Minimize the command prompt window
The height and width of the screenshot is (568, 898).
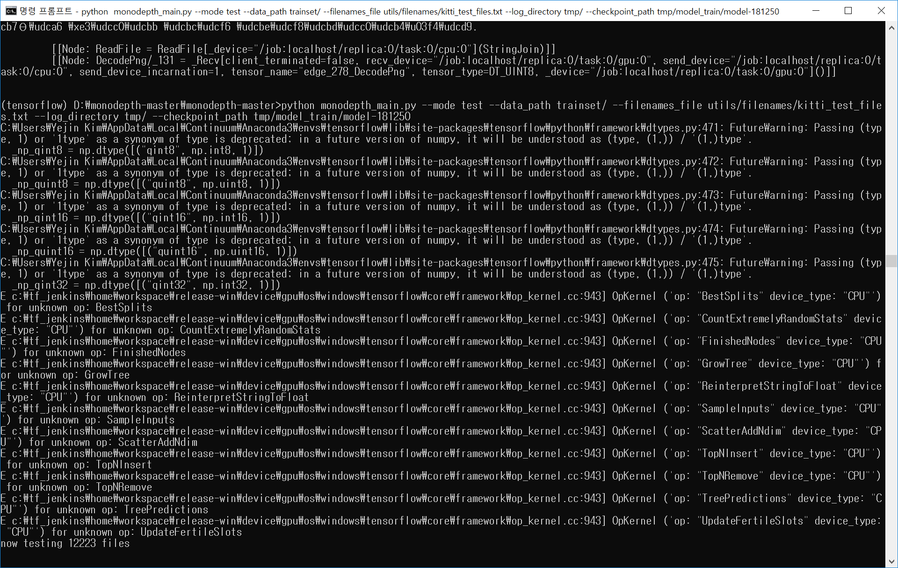pyautogui.click(x=816, y=11)
